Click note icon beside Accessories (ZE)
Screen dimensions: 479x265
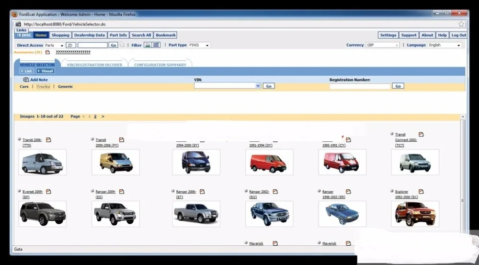click(x=47, y=52)
